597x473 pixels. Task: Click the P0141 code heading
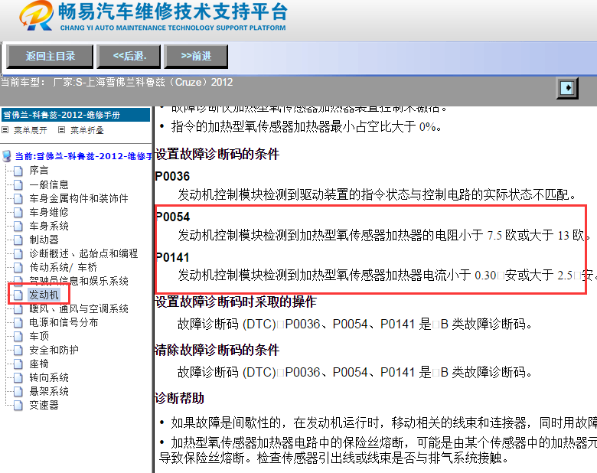173,257
